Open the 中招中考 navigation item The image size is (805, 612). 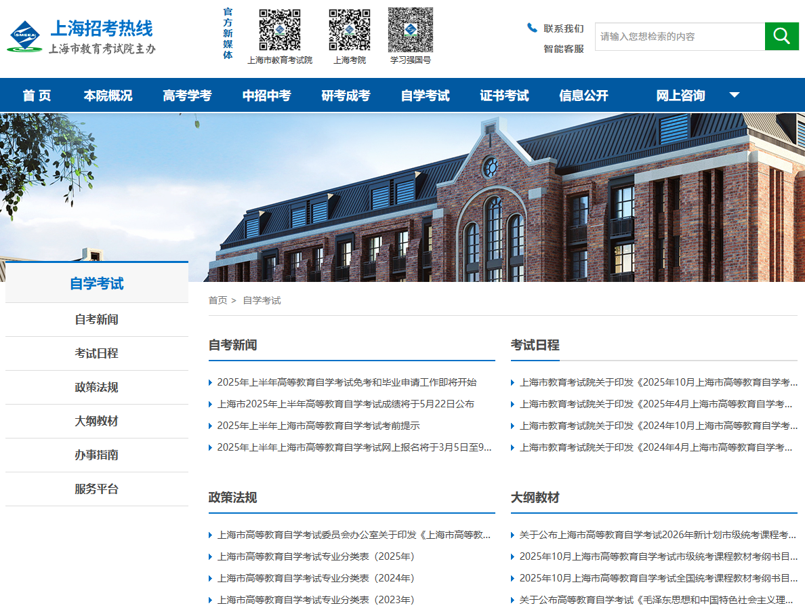[x=266, y=96]
